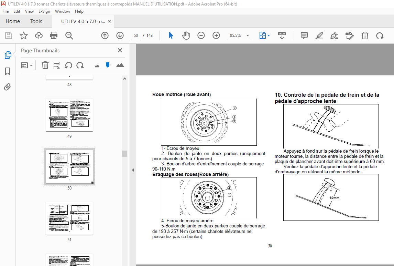Image resolution: width=394 pixels, height=266 pixels.
Task: Rotate page clockwise in main toolbar
Action: click(x=380, y=35)
